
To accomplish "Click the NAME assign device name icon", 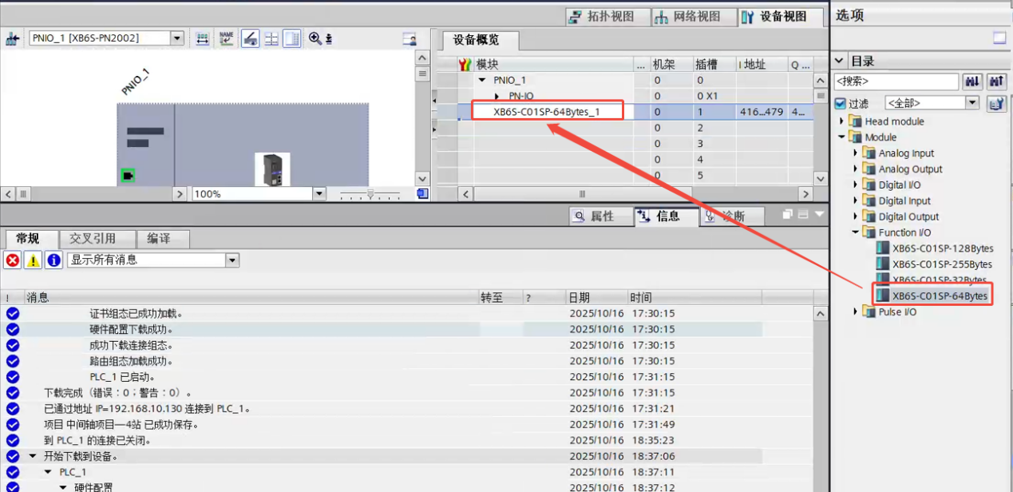I will 227,38.
